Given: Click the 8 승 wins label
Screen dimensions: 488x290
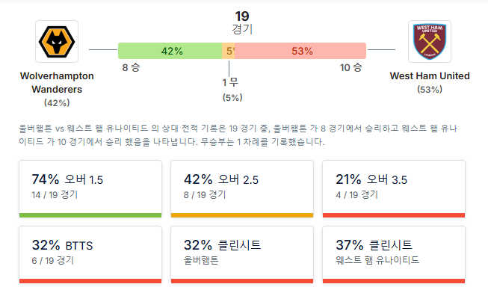Looking at the screenshot, I should 131,67.
